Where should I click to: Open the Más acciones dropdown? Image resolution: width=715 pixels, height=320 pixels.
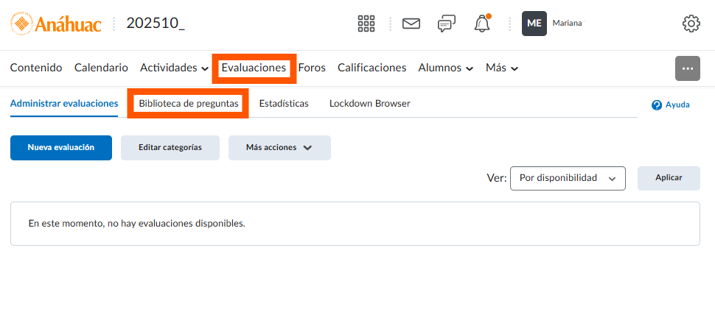pos(279,147)
